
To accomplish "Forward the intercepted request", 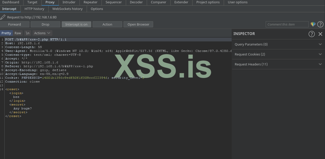I will coord(15,24).
